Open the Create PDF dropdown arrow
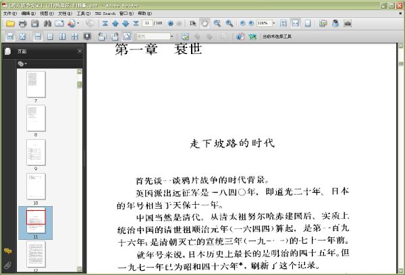The width and height of the screenshot is (405, 275). (78, 23)
